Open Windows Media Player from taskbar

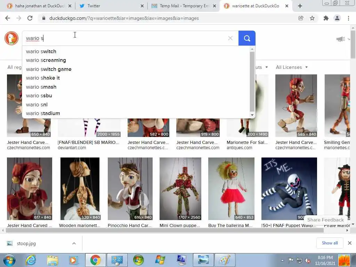pyautogui.click(x=73, y=260)
